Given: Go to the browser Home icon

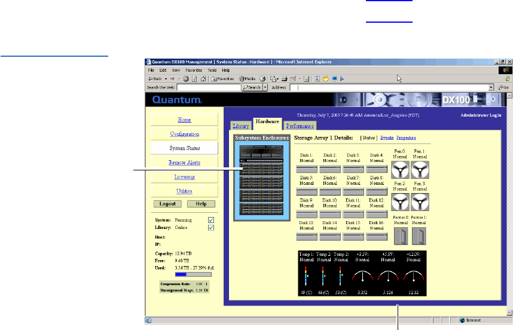Looking at the screenshot, I should point(203,79).
